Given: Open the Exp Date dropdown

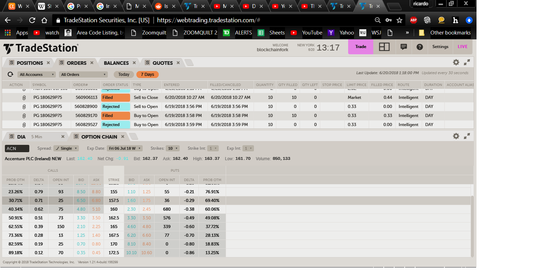Looking at the screenshot, I should coord(125,148).
